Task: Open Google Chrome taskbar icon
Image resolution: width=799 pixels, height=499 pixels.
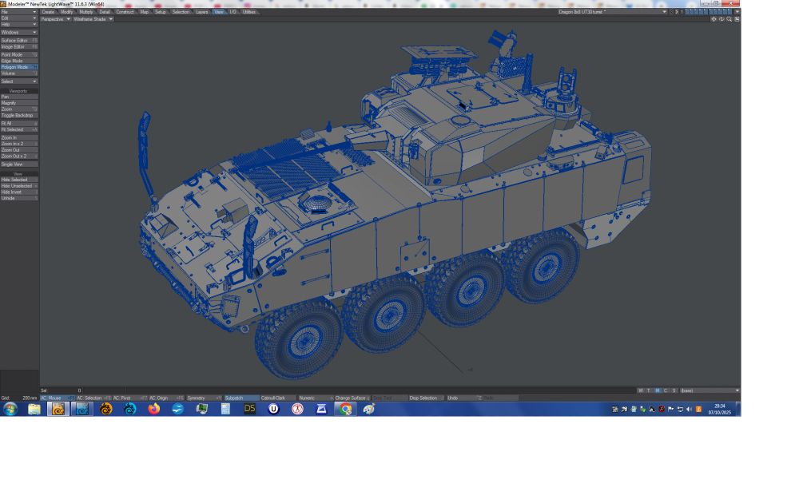Action: coord(345,409)
